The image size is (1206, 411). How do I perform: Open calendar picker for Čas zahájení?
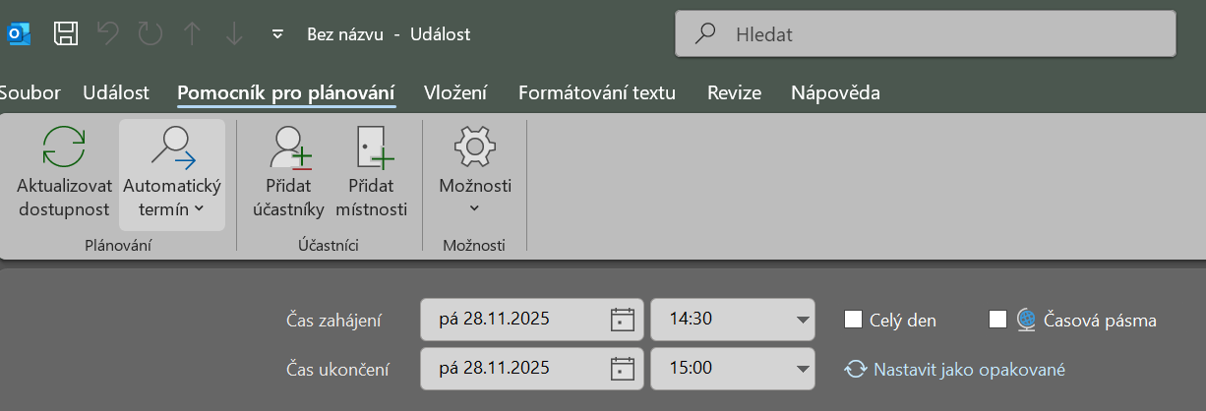coord(622,320)
